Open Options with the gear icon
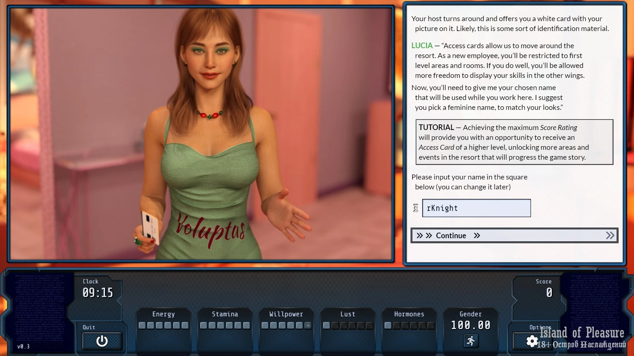The image size is (634, 356). coord(532,341)
